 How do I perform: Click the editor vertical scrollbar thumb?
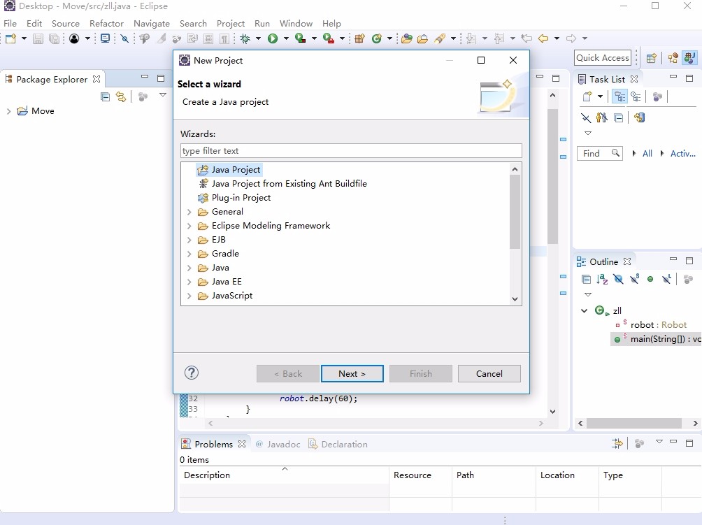[552, 176]
